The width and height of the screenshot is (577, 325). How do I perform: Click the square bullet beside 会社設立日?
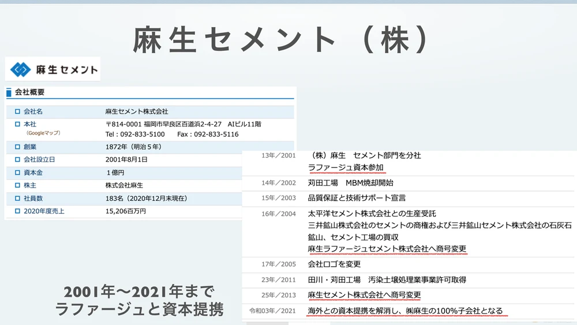(17, 160)
